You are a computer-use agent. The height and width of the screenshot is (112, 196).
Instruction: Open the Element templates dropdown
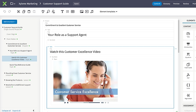[x=109, y=11]
